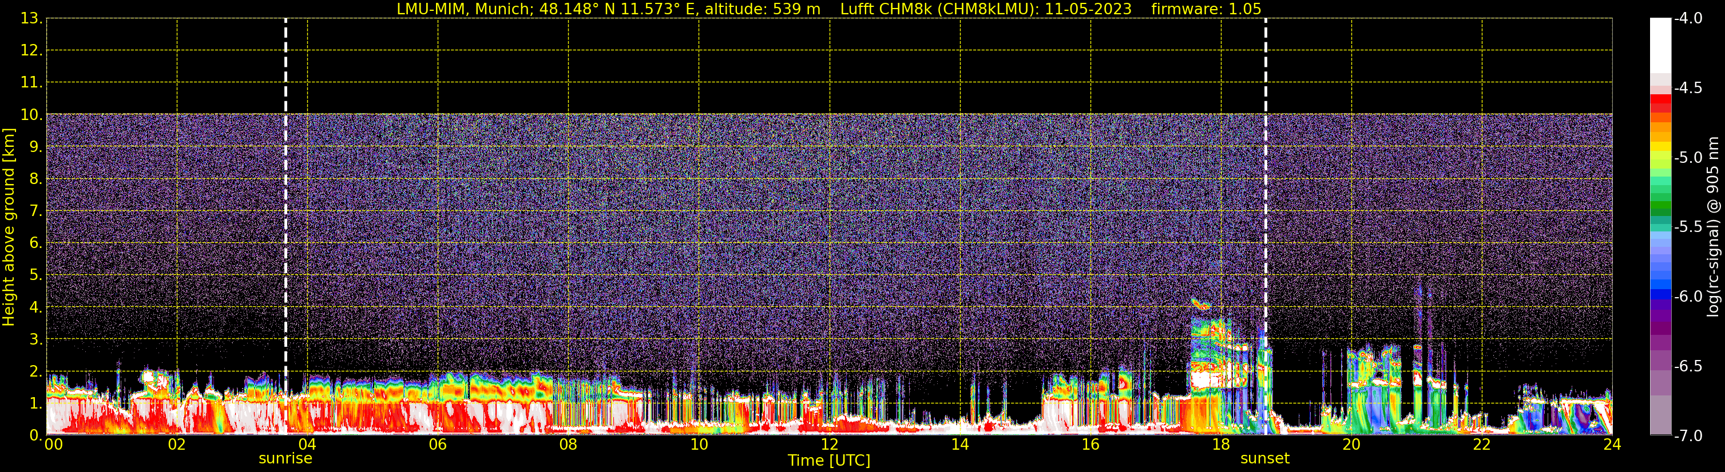
Task: Click the '18' time axis tick label
Action: coord(1222,445)
